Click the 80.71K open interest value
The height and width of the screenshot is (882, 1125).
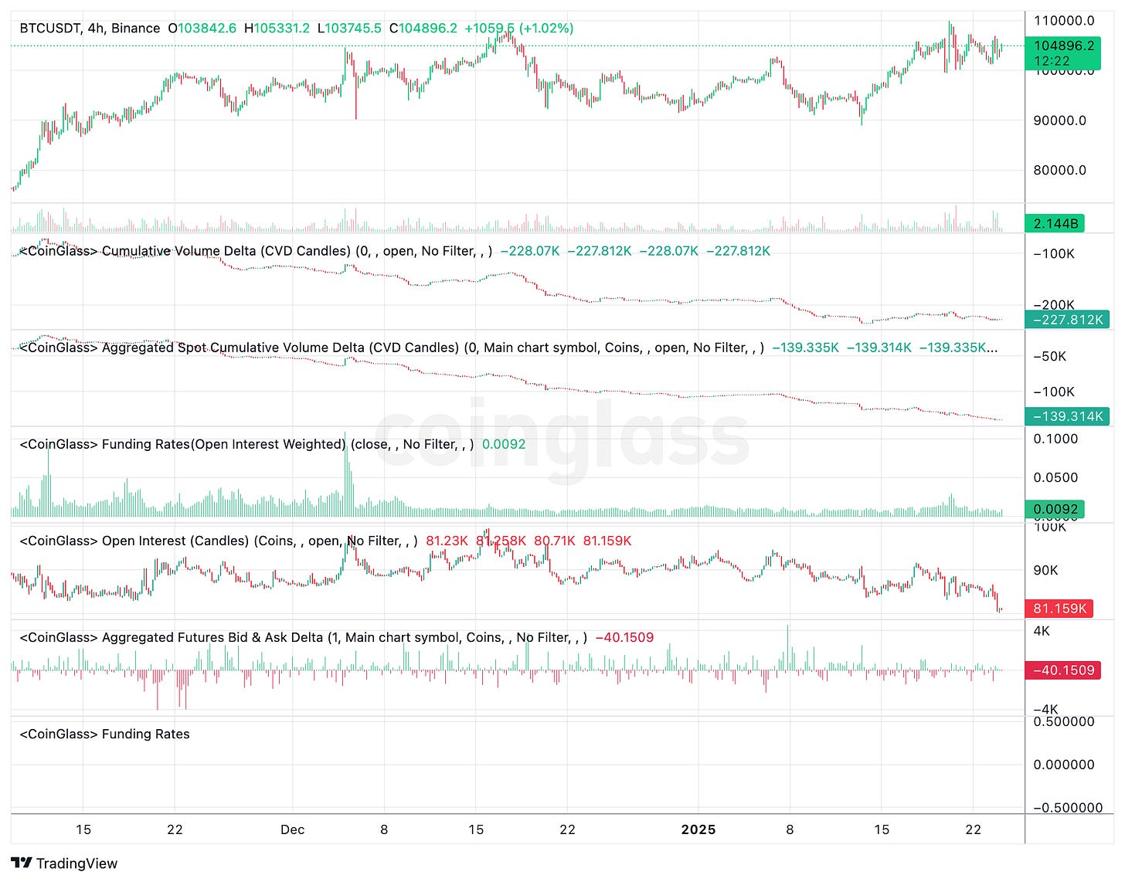(554, 541)
